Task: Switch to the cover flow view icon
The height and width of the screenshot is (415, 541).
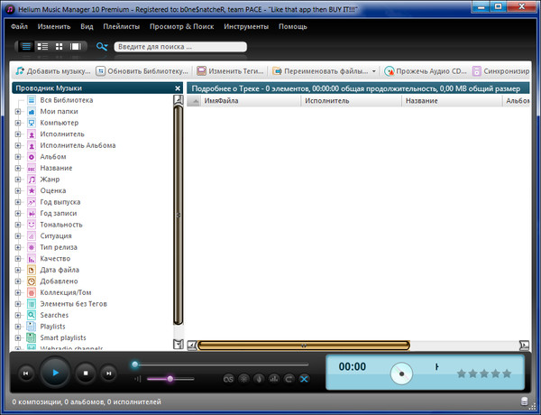Action: (x=76, y=46)
